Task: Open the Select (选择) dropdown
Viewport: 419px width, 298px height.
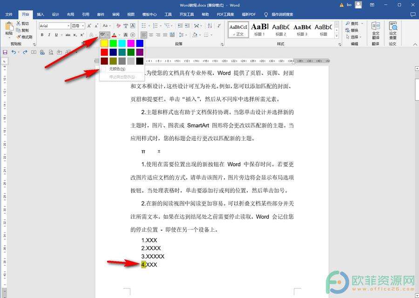Action: [x=354, y=37]
